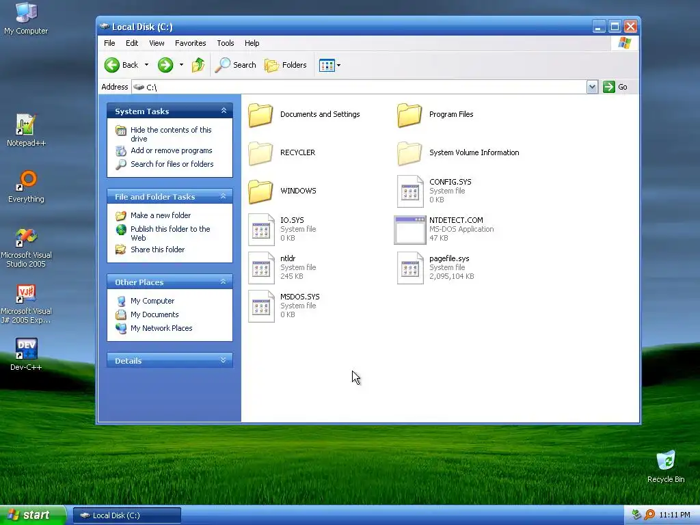Screen dimensions: 700x525
Task: Click the 11:11 PM taskbar clock
Action: [675, 515]
